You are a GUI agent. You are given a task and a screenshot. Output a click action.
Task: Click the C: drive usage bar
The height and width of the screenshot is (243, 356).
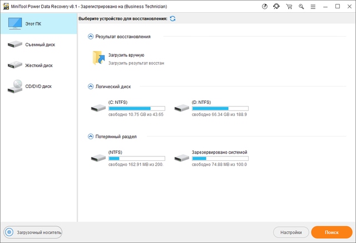(137, 109)
